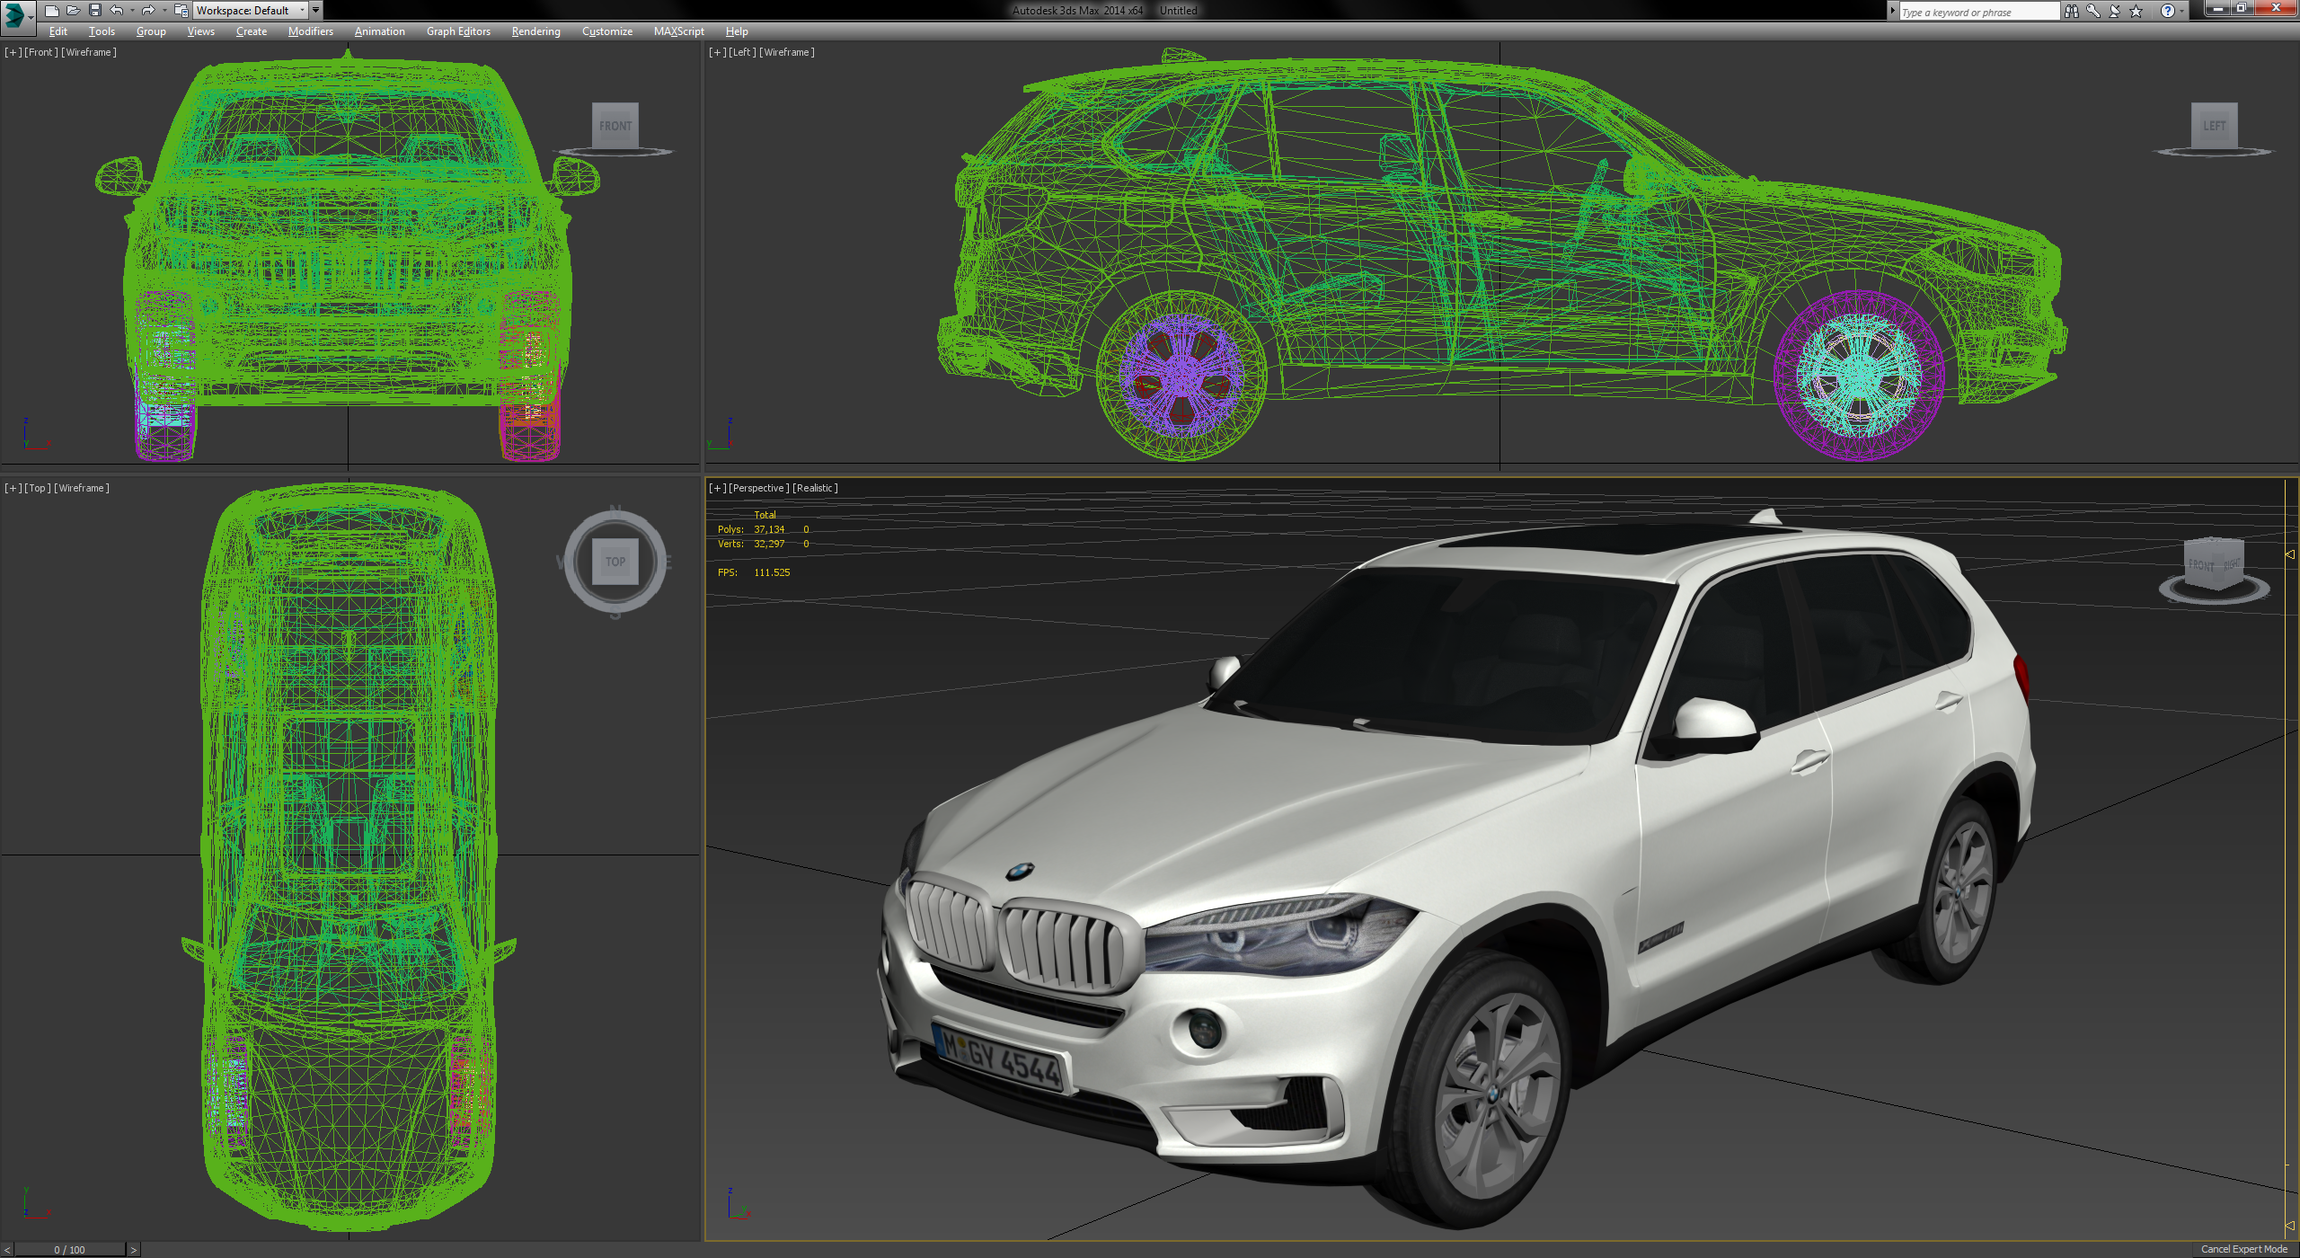Open the Rendering menu

(x=535, y=31)
